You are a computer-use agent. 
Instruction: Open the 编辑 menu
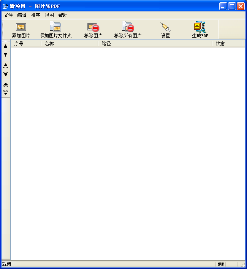coord(22,15)
